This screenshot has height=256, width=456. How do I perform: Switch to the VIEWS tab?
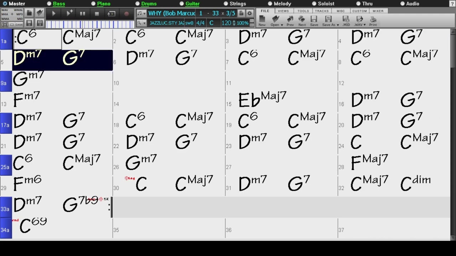pyautogui.click(x=283, y=11)
